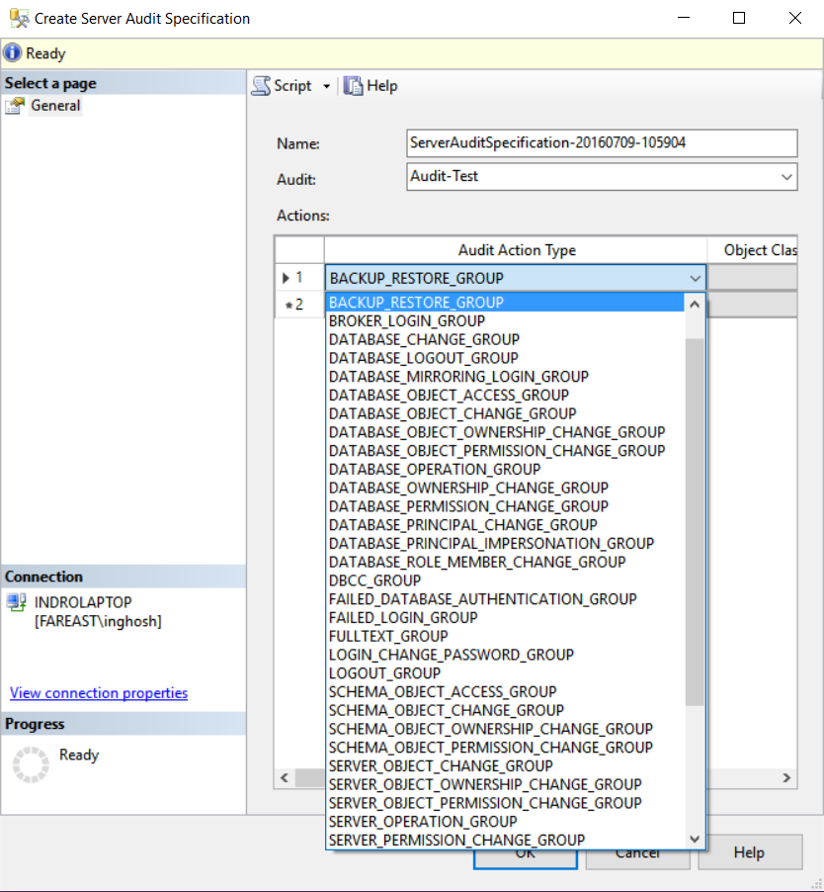Choose FAILED_LOGIN_GROUP from the list
824x892 pixels.
click(402, 617)
